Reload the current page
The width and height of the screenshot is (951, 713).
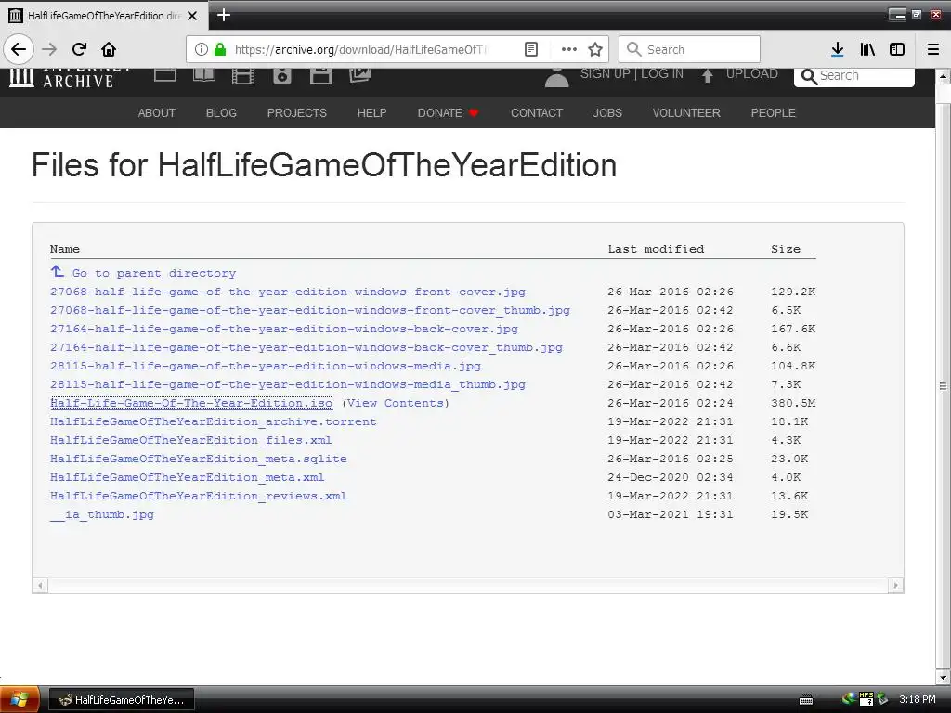(79, 49)
